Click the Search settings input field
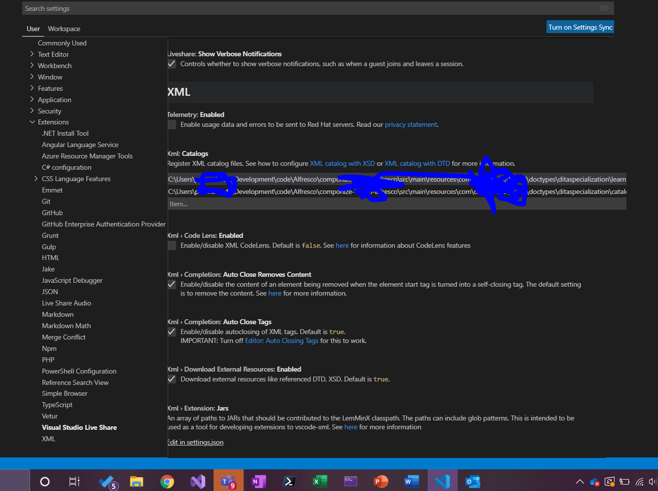The width and height of the screenshot is (658, 491). click(311, 8)
